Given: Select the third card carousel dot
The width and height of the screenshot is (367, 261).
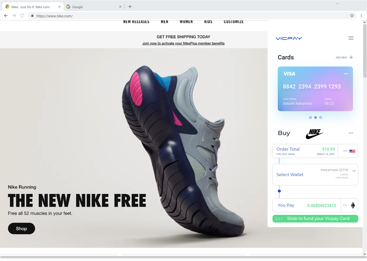Looking at the screenshot, I should click(321, 118).
